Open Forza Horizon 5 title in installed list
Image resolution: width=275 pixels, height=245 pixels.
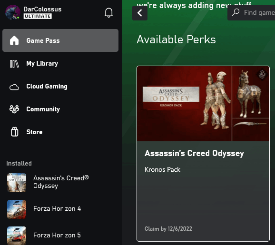tap(57, 235)
